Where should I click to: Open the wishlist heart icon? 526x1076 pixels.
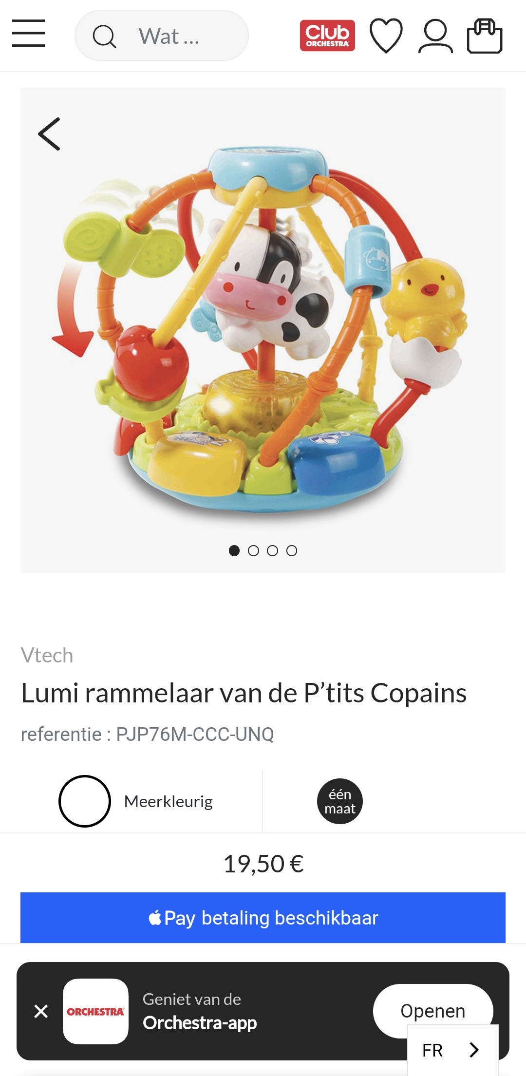click(x=386, y=36)
